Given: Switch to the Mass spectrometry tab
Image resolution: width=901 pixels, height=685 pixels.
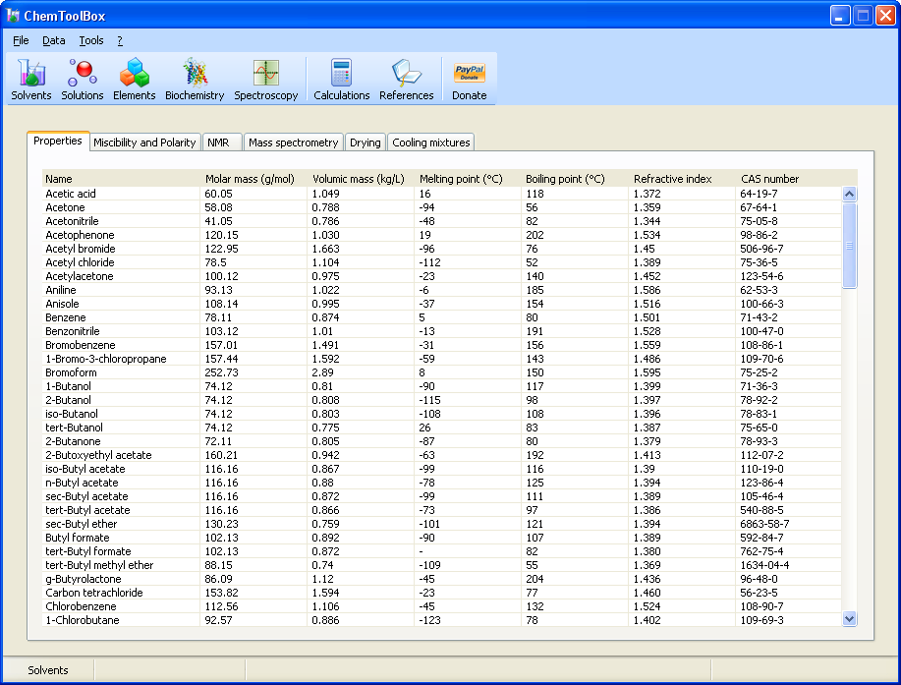Looking at the screenshot, I should [293, 142].
